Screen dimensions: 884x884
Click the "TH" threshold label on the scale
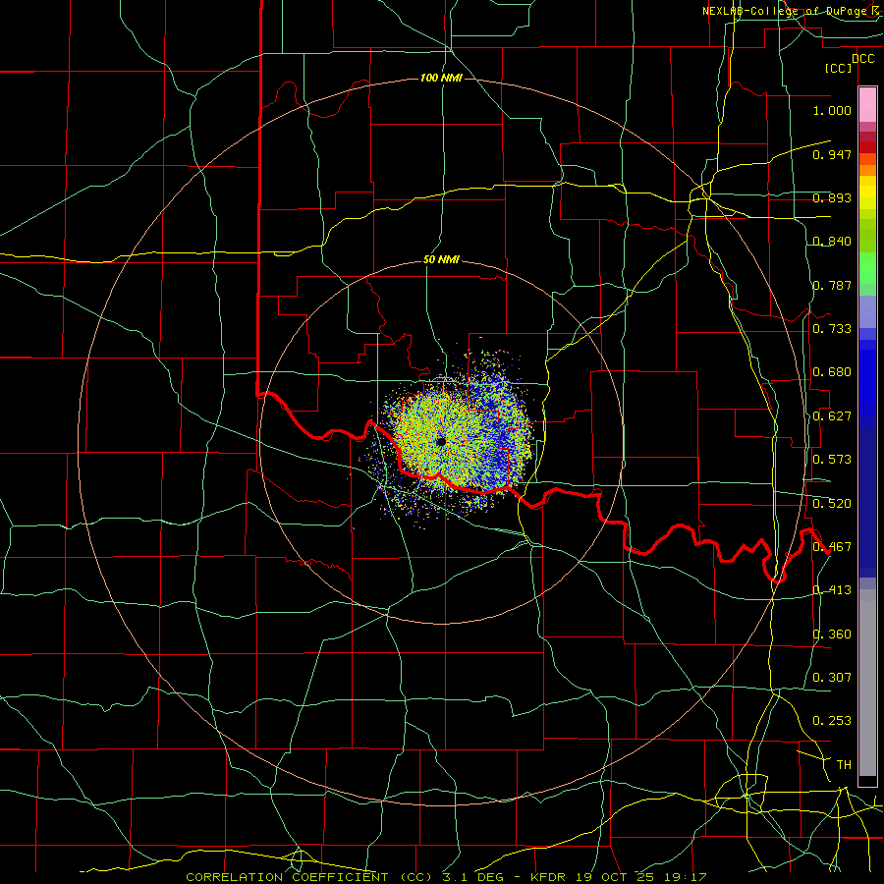(x=844, y=764)
